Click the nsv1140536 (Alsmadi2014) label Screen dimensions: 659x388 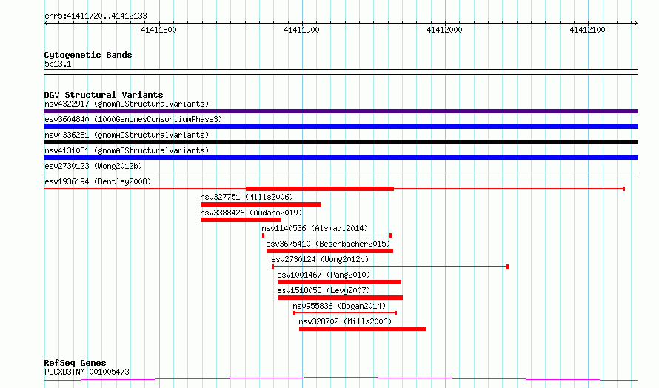(315, 228)
